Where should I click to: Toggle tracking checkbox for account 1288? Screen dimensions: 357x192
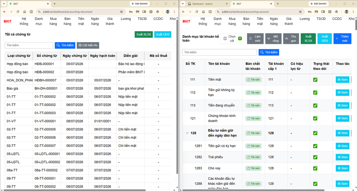click(x=315, y=184)
